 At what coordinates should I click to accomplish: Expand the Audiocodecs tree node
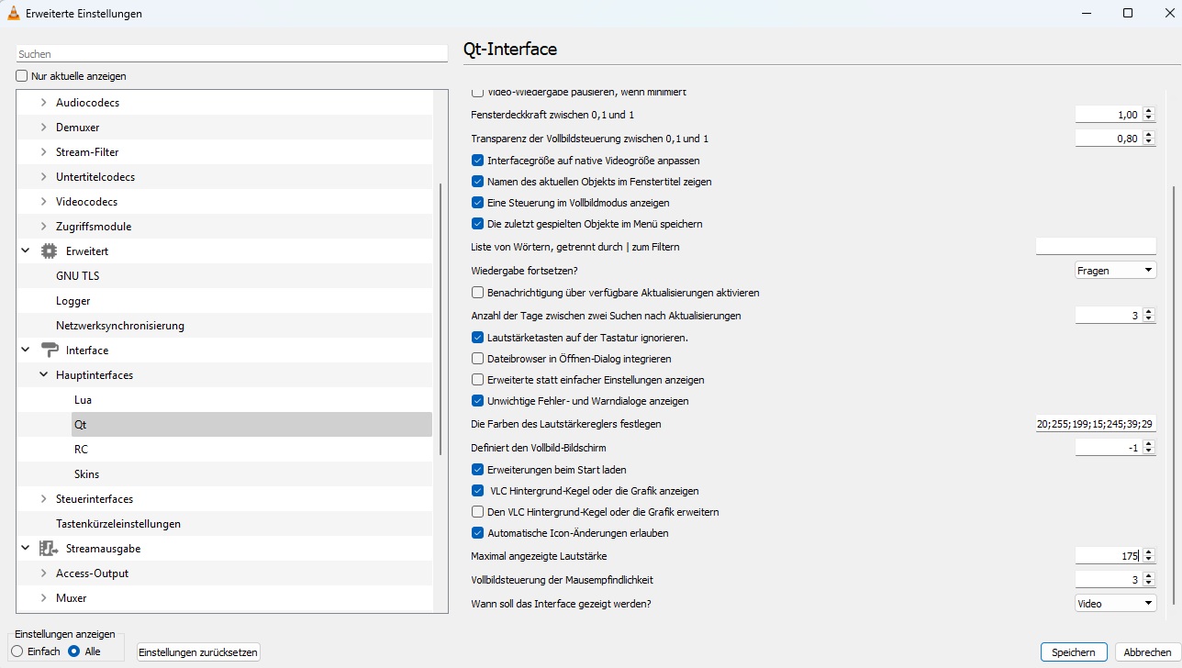point(43,103)
